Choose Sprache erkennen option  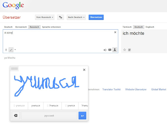tap(51, 27)
